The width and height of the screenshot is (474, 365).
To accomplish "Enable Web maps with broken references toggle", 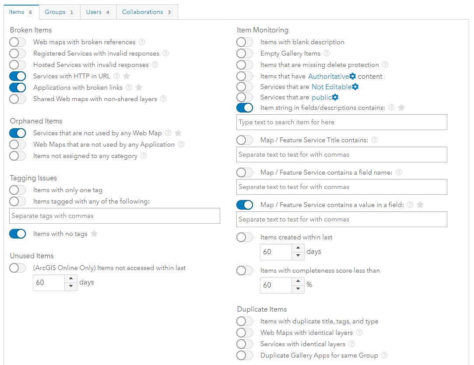I will [18, 42].
